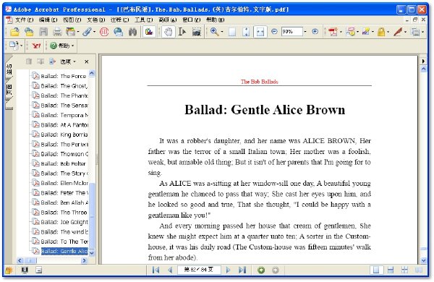This screenshot has height=282, width=434.
Task: Click the Save disk icon
Action: coord(43,32)
